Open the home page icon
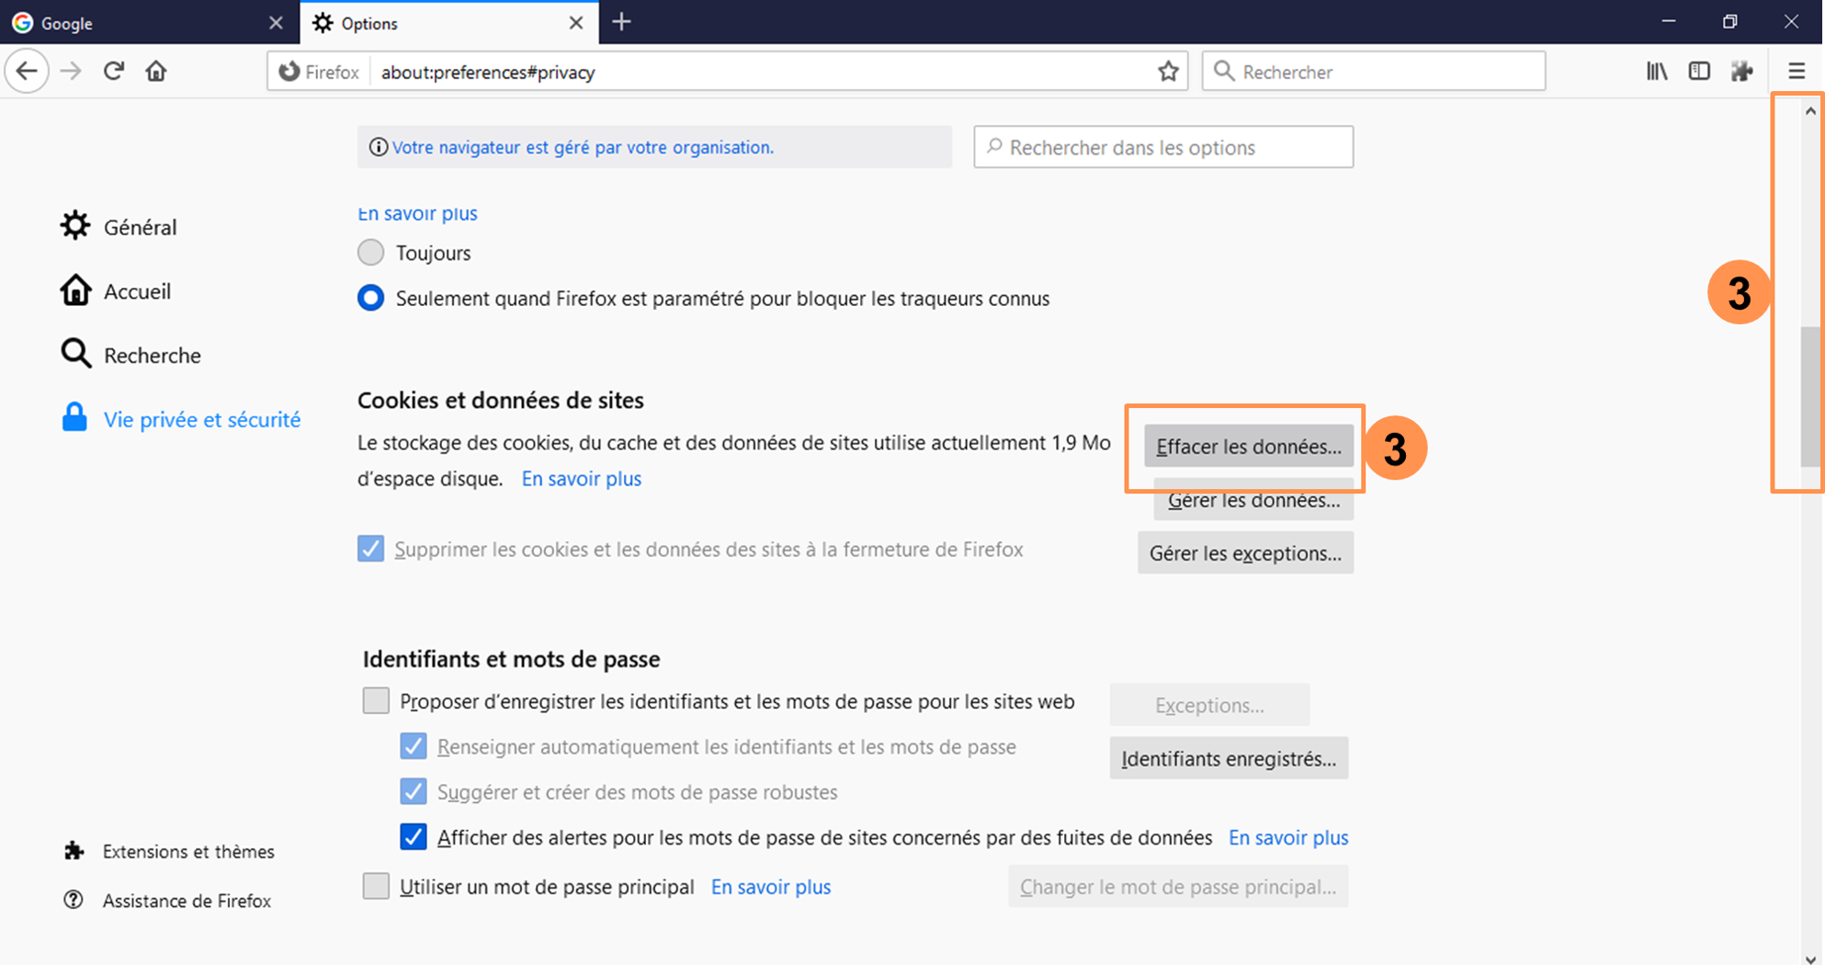The height and width of the screenshot is (965, 1825). (x=156, y=71)
